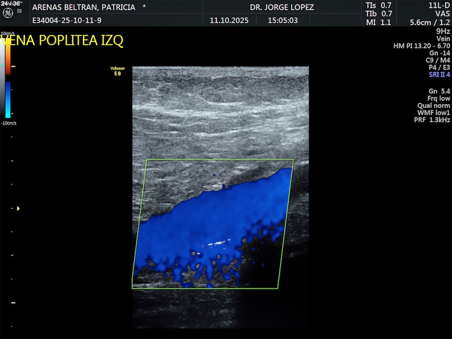Click the focal zone arrow marker
Viewport: 452px width, 339px height.
point(18,209)
